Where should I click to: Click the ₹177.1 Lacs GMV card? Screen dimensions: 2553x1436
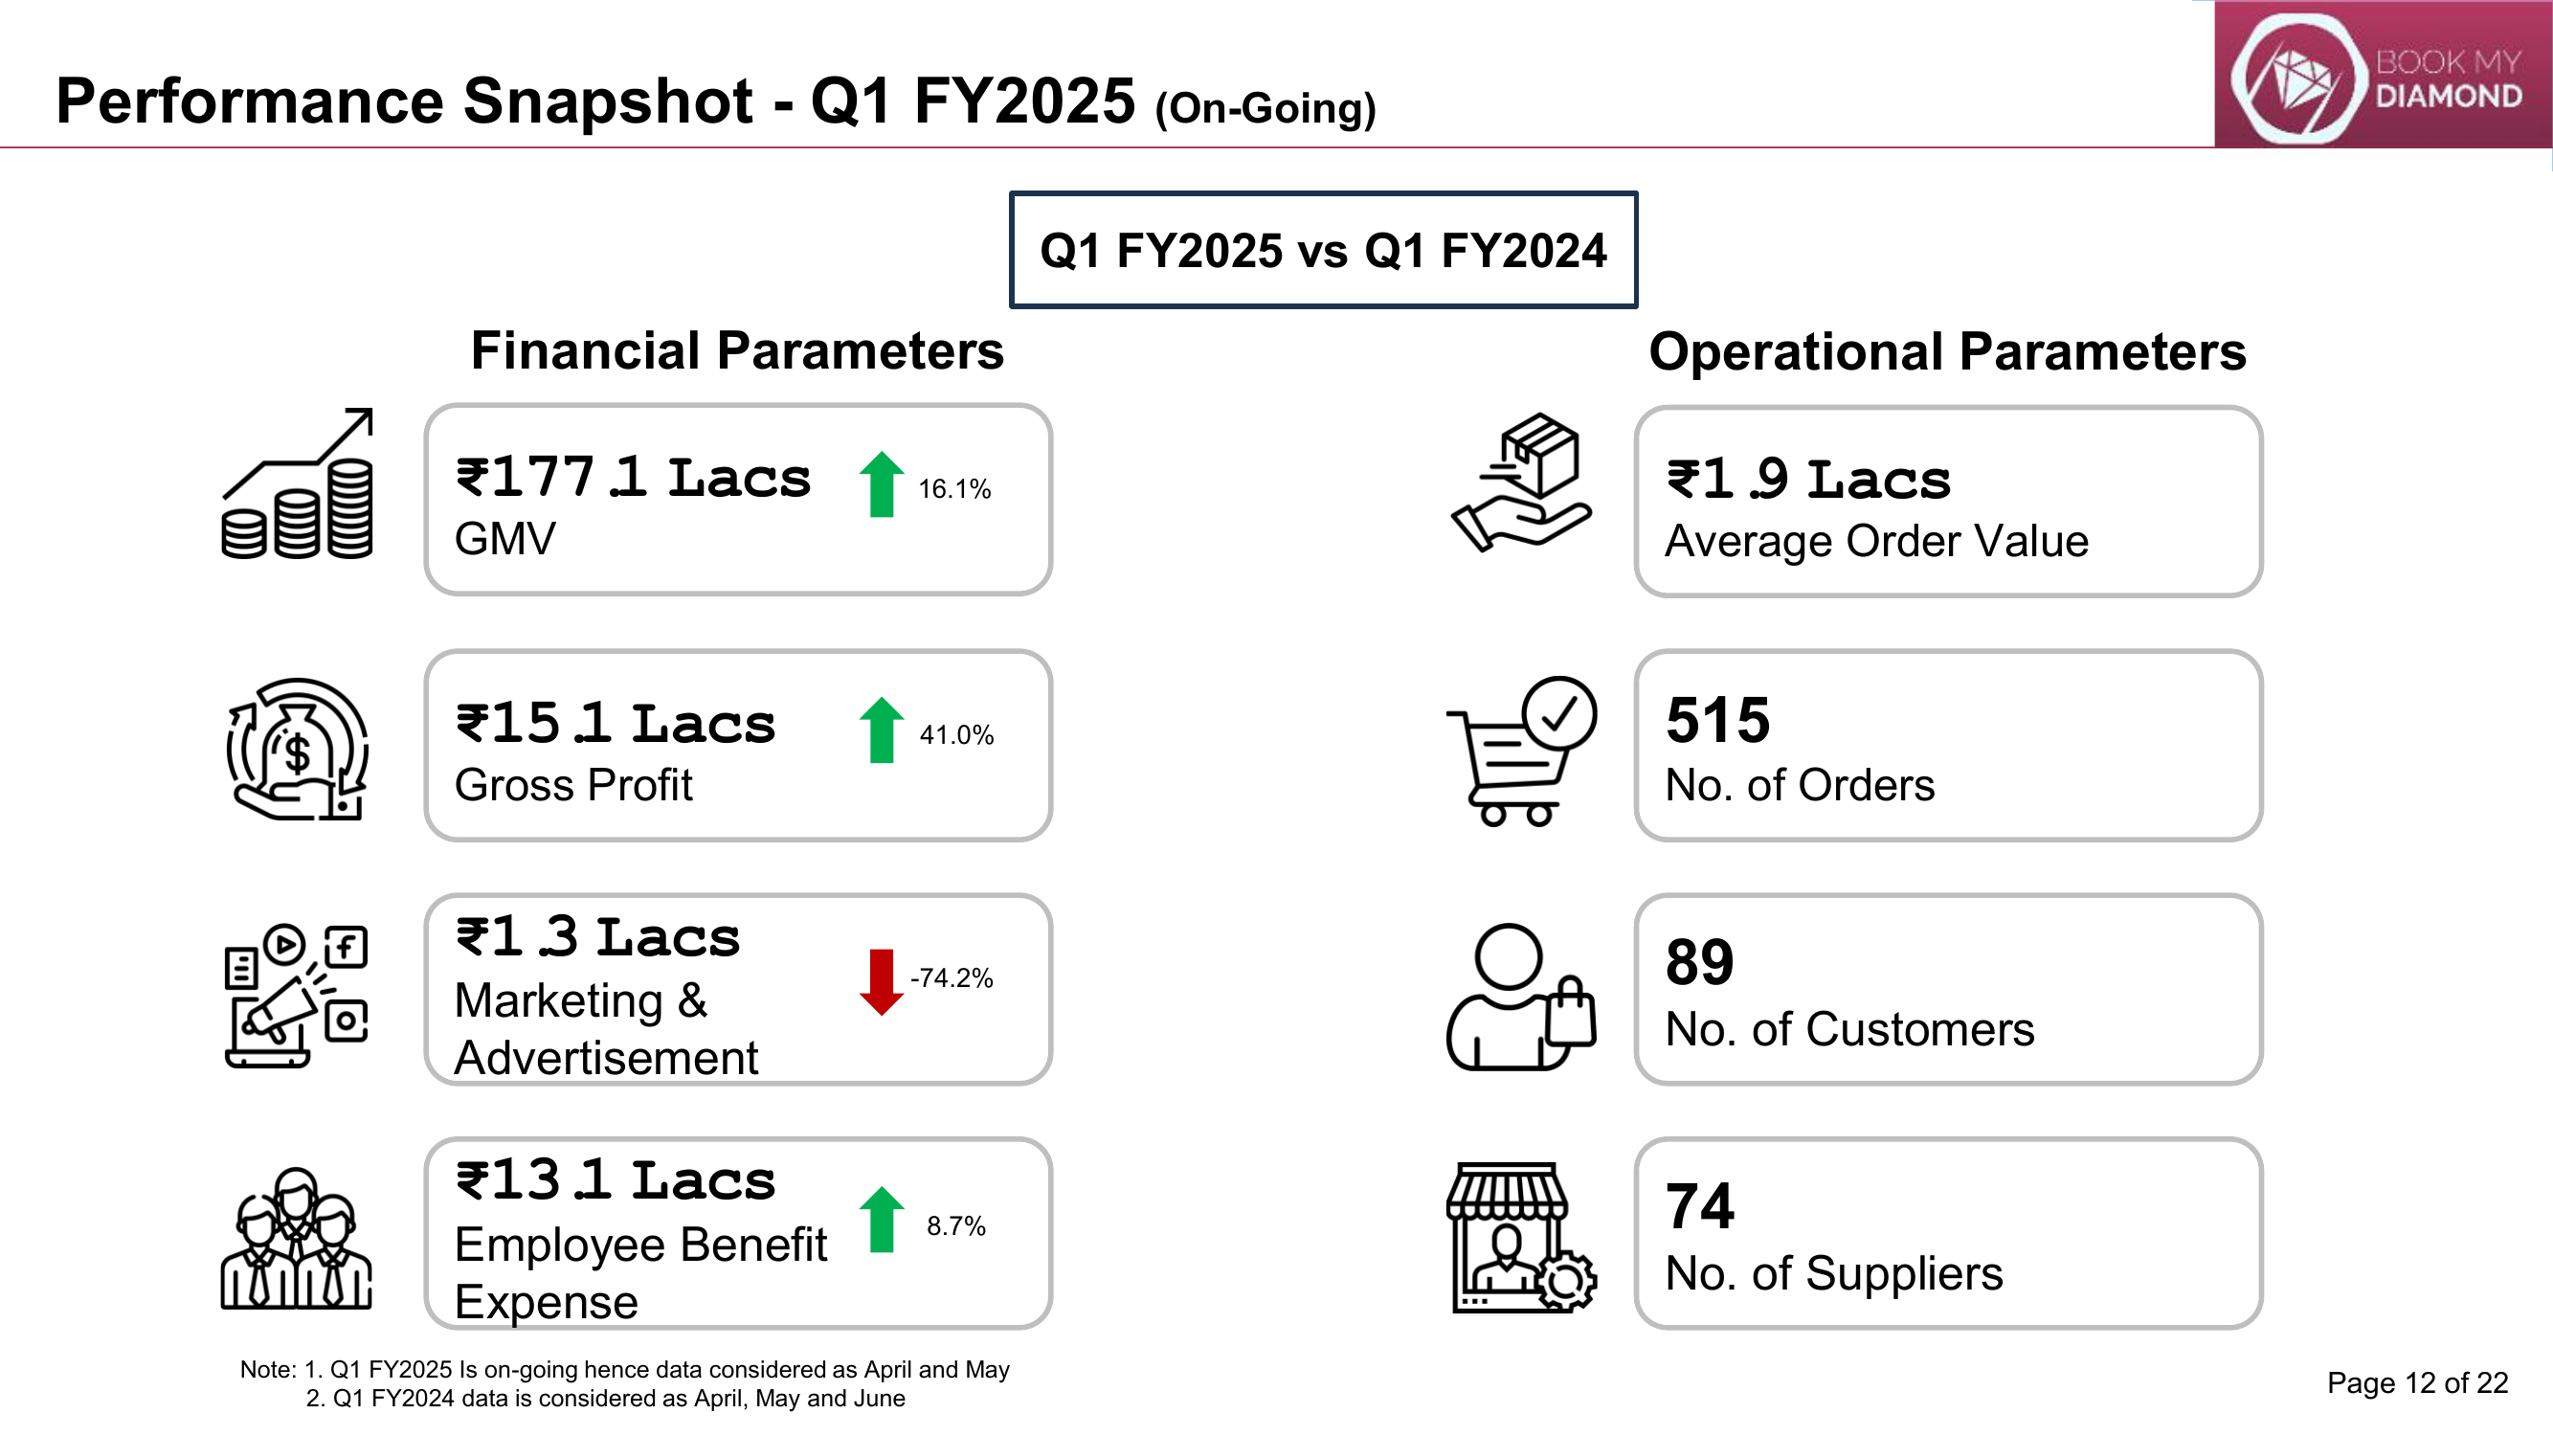click(738, 500)
